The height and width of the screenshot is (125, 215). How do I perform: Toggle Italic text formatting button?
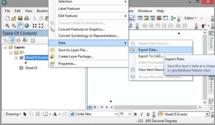(x=141, y=114)
